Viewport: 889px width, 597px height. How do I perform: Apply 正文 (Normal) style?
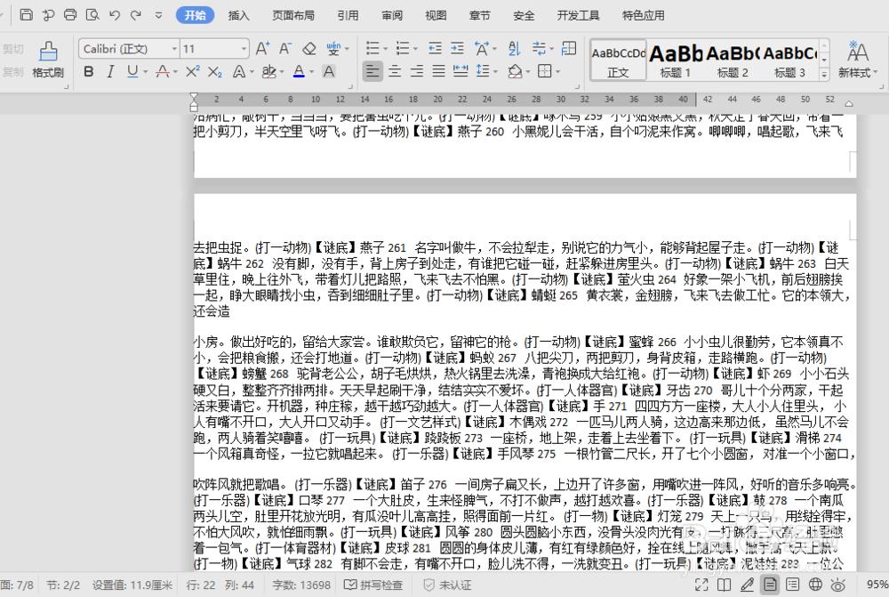[618, 59]
